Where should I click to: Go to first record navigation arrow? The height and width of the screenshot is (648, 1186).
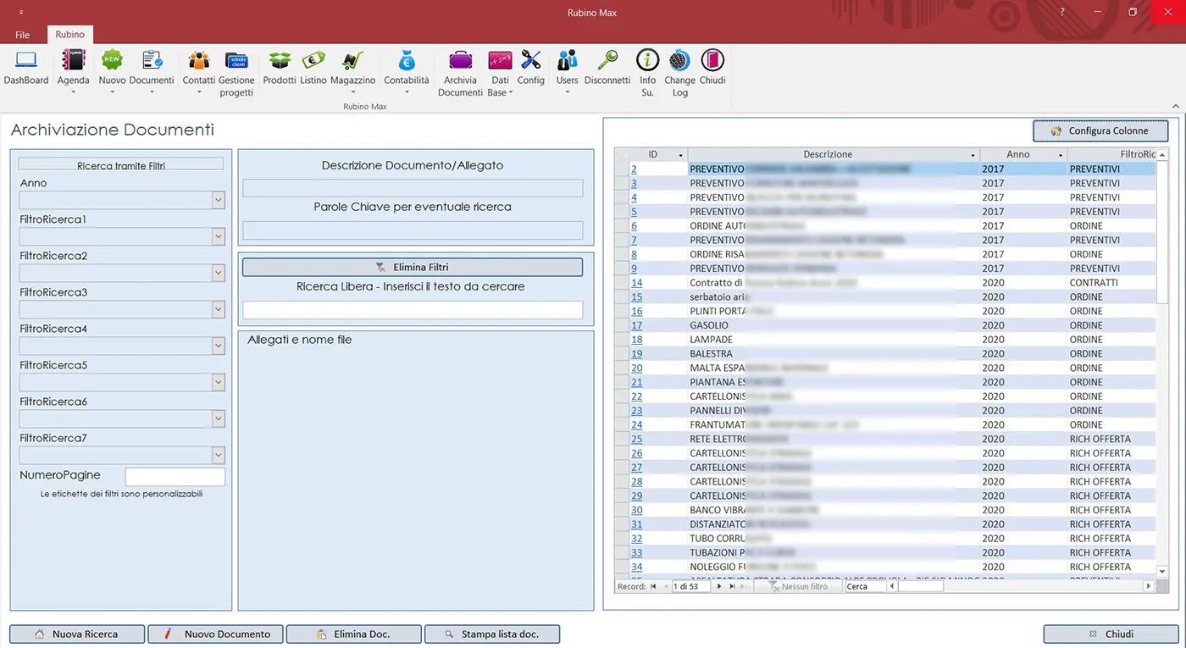653,586
